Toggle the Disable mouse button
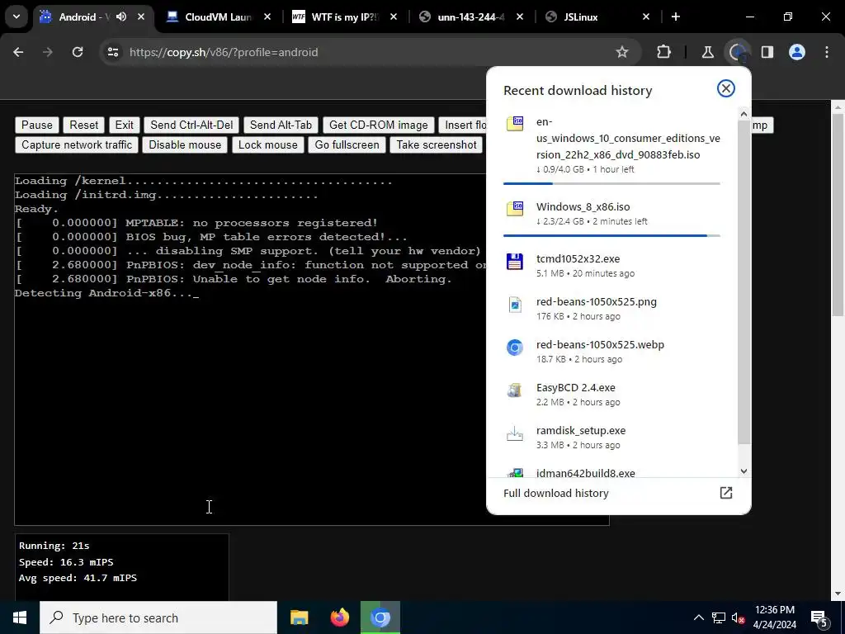845x634 pixels. pos(185,145)
